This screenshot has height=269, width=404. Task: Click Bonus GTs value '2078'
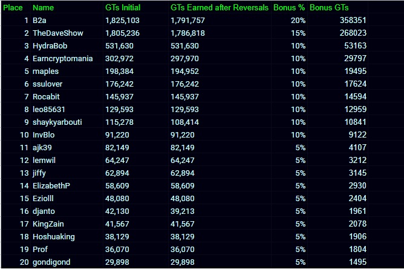pos(357,224)
